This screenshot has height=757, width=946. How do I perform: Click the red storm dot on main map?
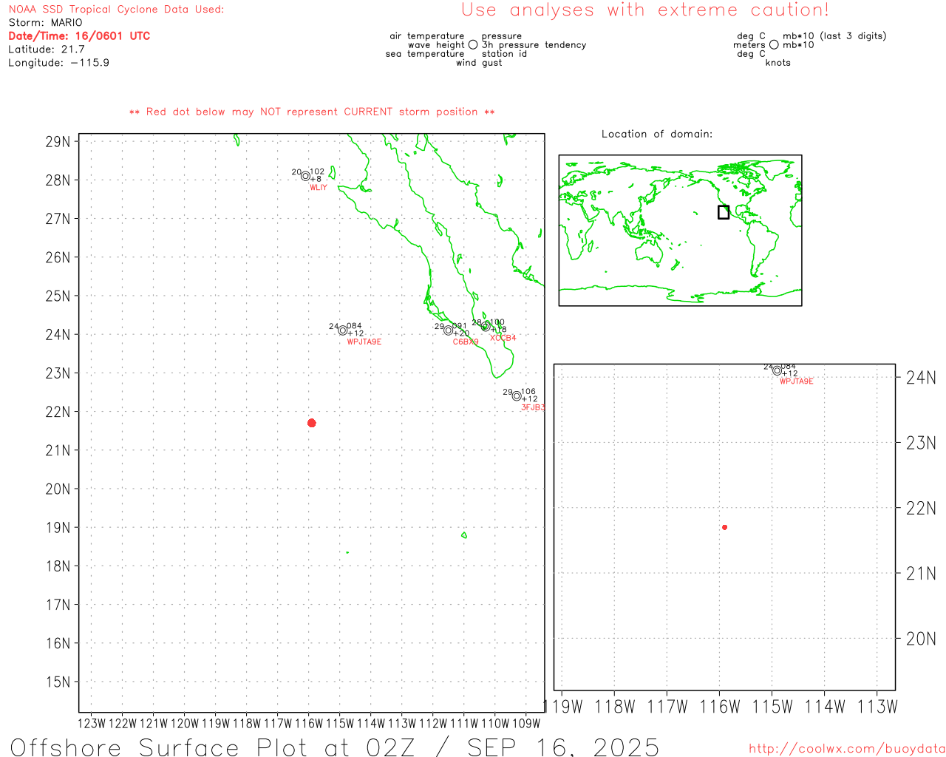click(x=311, y=423)
